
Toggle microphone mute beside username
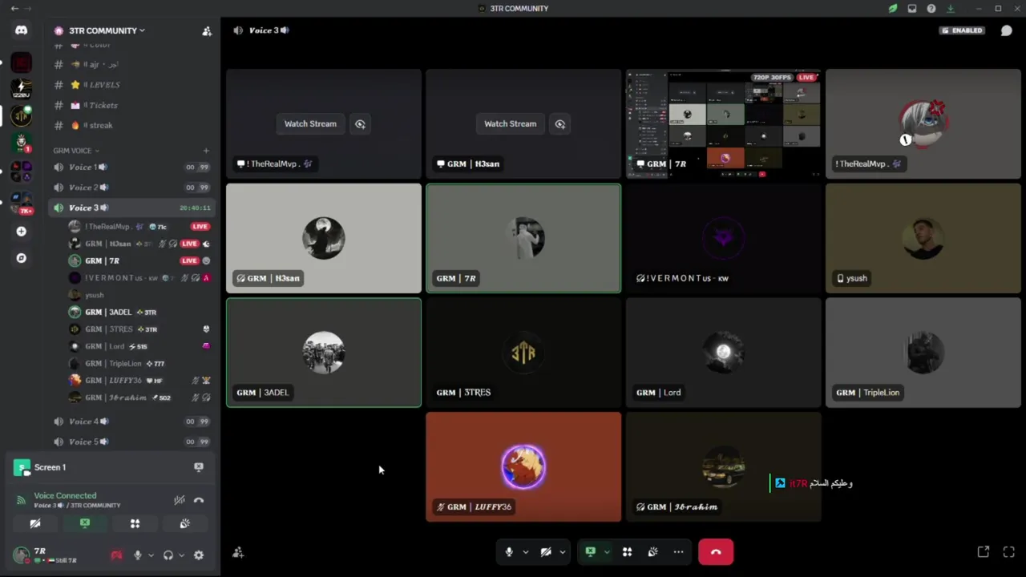pyautogui.click(x=138, y=555)
